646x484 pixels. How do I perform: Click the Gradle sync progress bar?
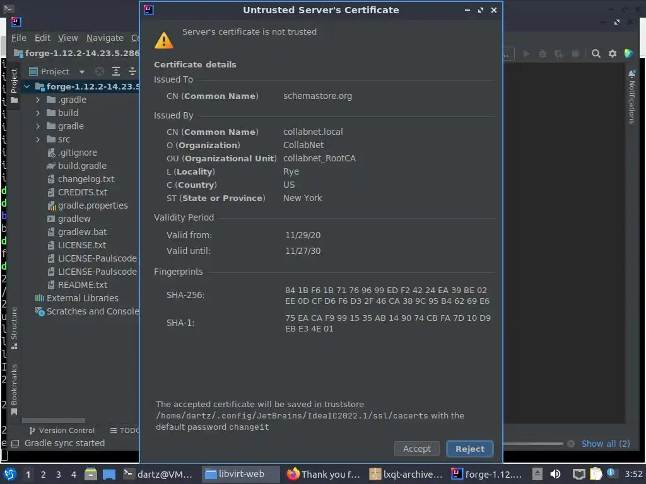(533, 444)
